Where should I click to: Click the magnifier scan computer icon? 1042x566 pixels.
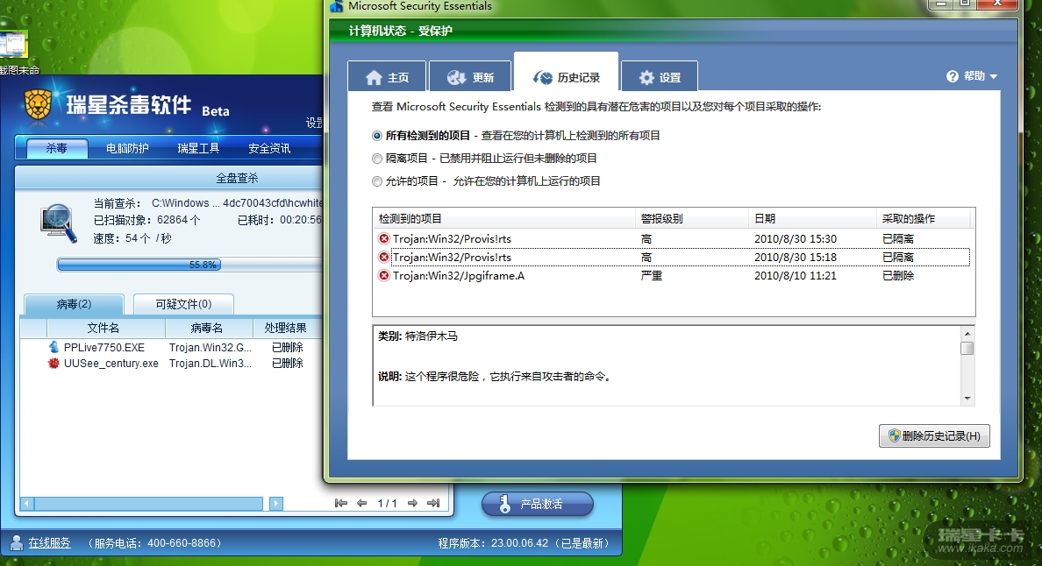(59, 223)
